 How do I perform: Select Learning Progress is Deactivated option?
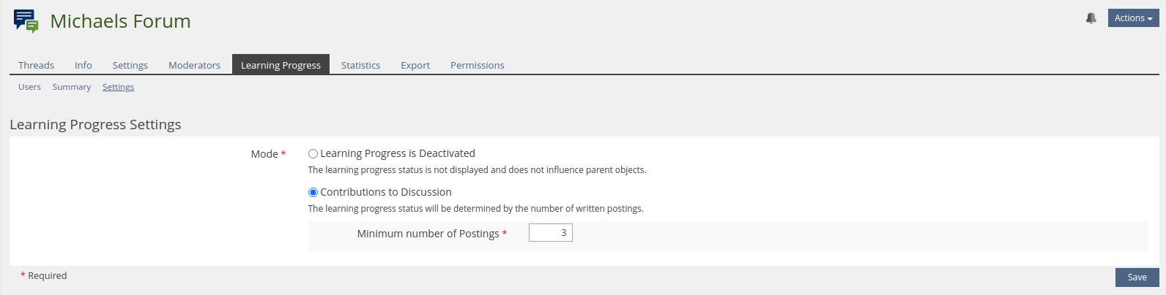pos(313,154)
